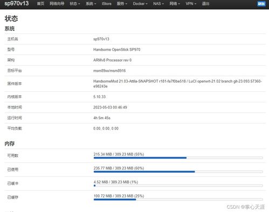Image resolution: width=269 pixels, height=212 pixels.
Task: Click the 固件版本 HandsomeMod version text
Action: 177,84
